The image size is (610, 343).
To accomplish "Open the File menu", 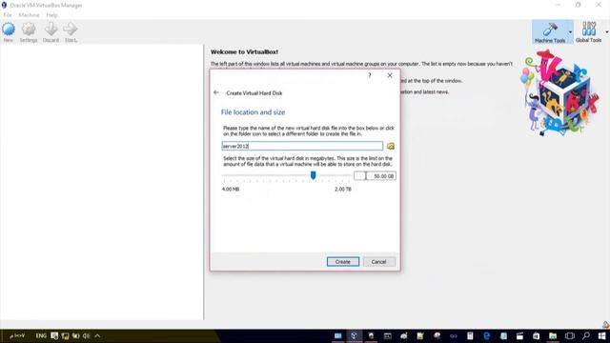I will tap(8, 15).
